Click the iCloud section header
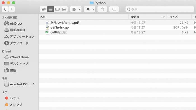The height and width of the screenshot is (110, 196). pos(6,52)
